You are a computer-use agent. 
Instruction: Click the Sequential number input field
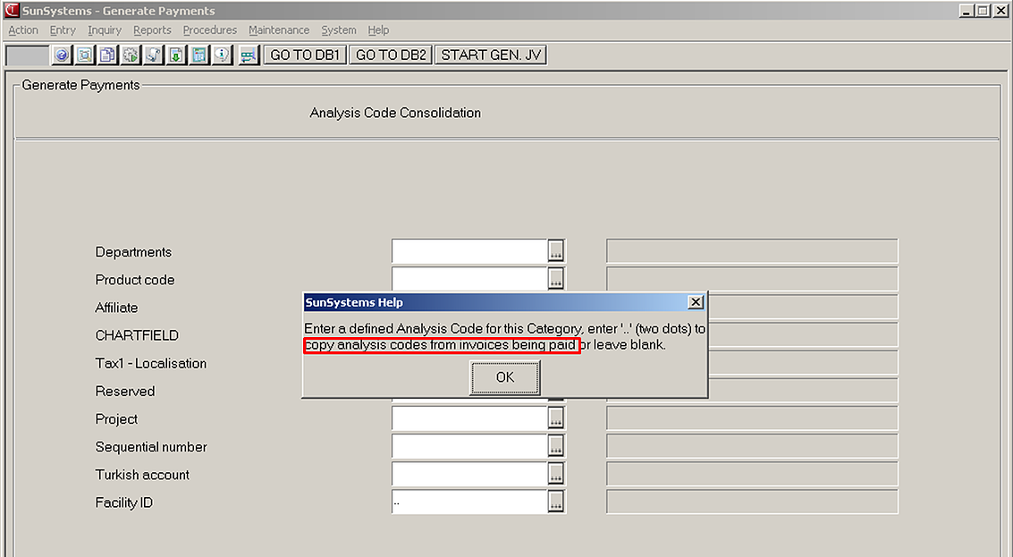point(469,446)
